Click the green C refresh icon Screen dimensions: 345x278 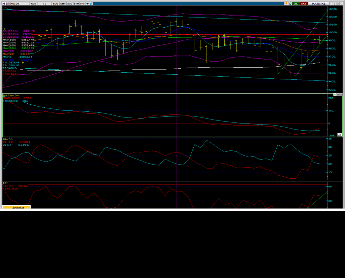point(290,4)
